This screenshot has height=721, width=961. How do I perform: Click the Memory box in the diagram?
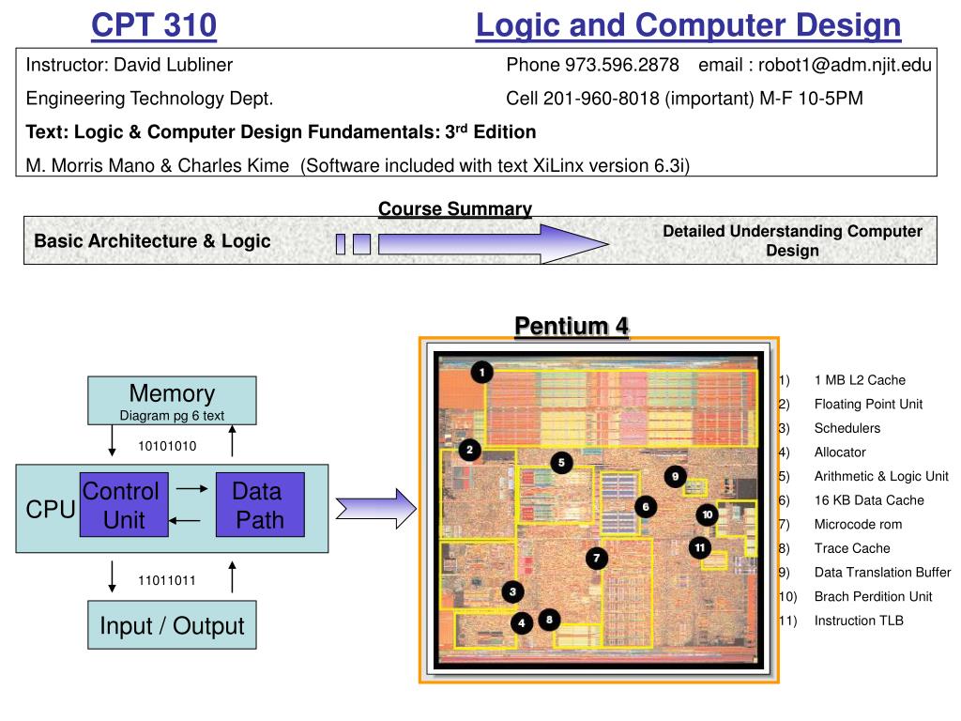pos(172,400)
